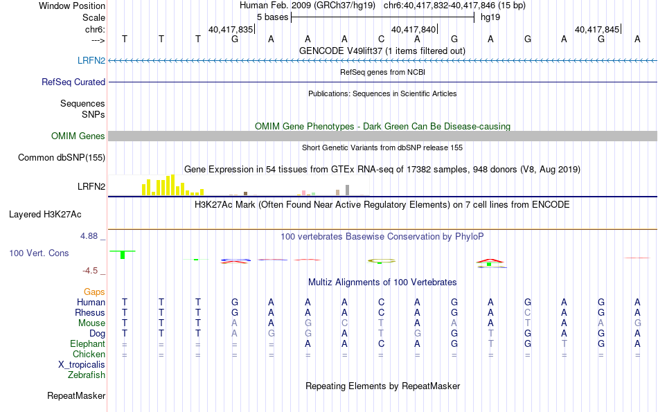Click the OMIM Gene Phenotypes track title
This screenshot has height=412, width=658.
382,126
